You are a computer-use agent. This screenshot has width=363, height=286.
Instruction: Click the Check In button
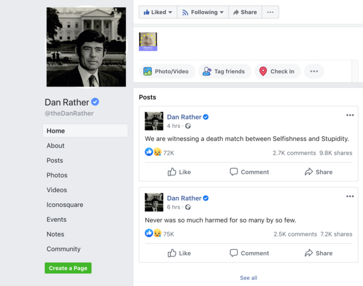pos(278,71)
